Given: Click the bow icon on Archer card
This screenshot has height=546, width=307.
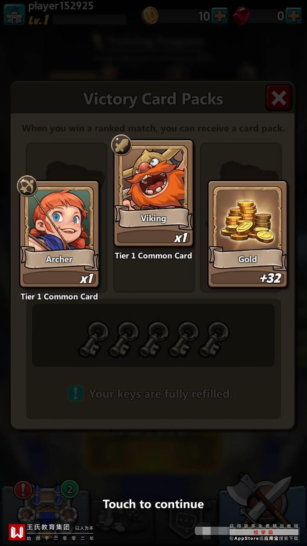Looking at the screenshot, I should point(27,186).
